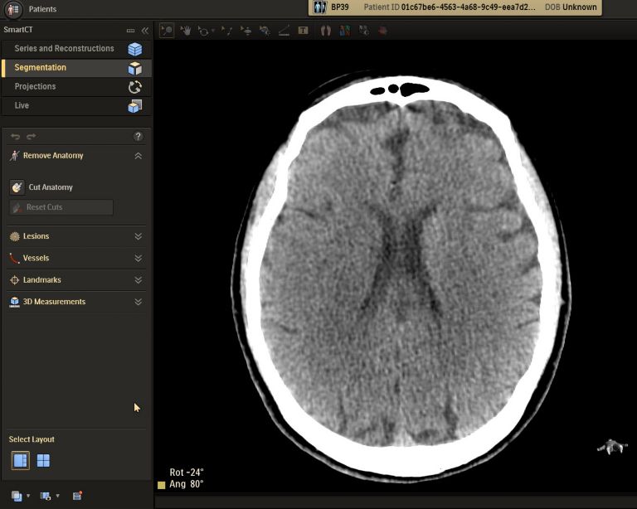Select the angle measurement tool
The height and width of the screenshot is (509, 637).
[x=284, y=31]
